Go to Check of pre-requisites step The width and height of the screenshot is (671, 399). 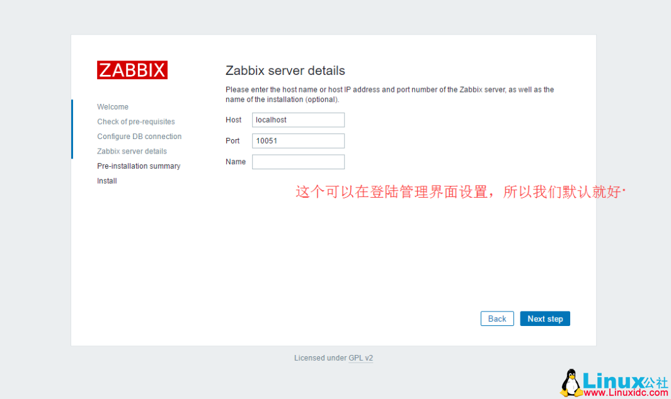pos(136,121)
